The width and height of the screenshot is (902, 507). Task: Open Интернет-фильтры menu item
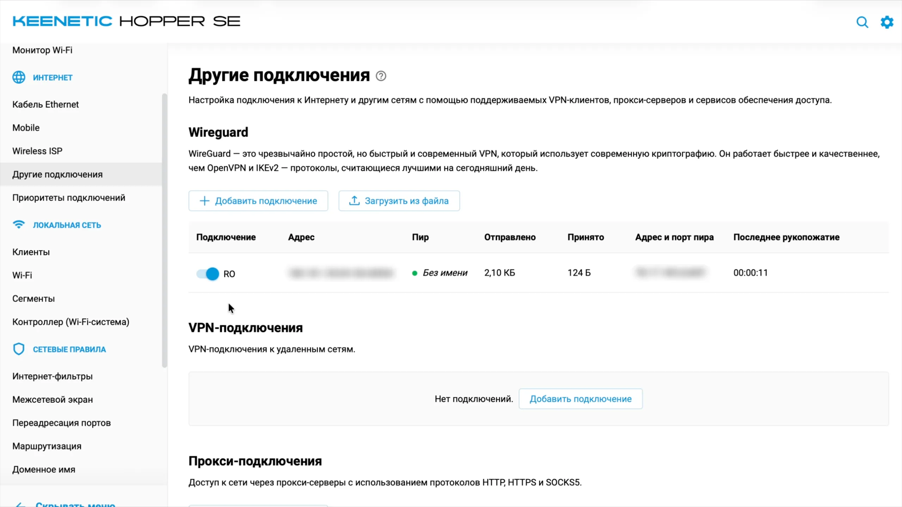click(52, 376)
